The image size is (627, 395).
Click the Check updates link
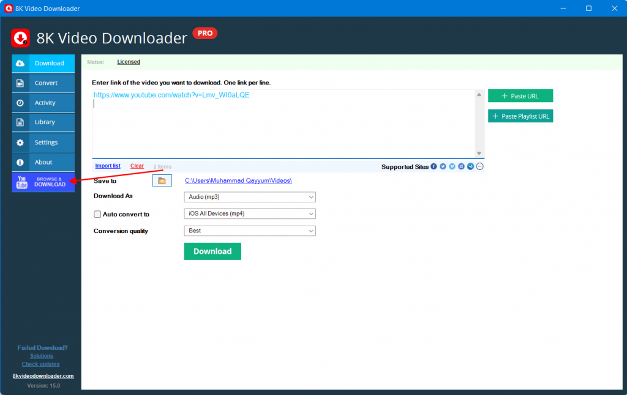point(41,364)
